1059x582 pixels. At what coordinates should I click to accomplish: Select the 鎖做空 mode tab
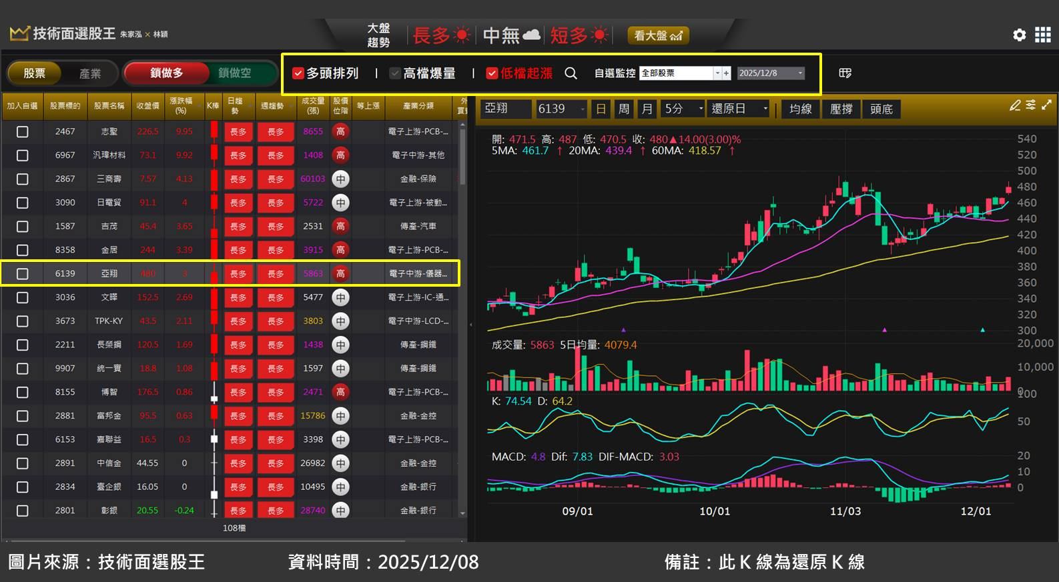(235, 73)
